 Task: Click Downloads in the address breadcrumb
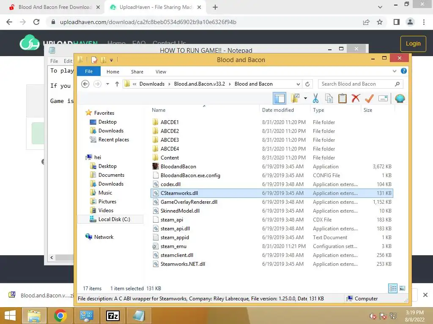pyautogui.click(x=152, y=84)
